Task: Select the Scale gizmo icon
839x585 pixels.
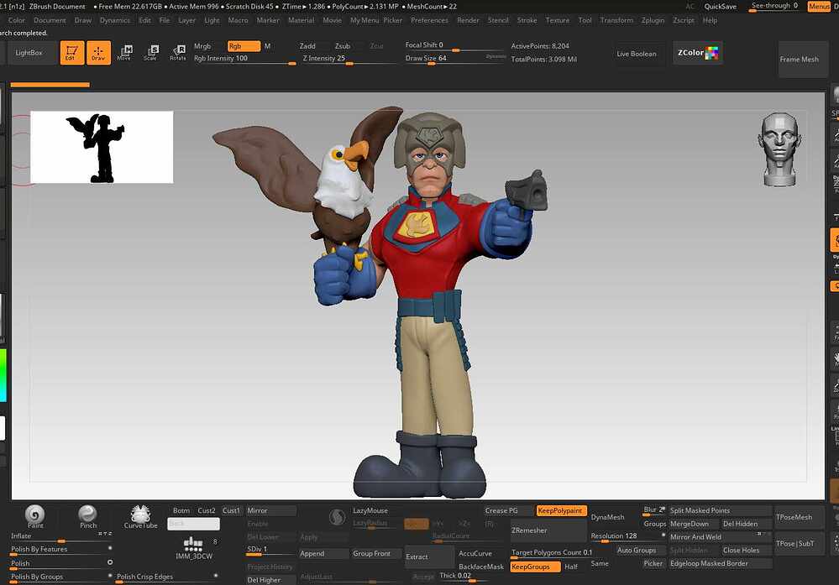Action: (x=150, y=53)
